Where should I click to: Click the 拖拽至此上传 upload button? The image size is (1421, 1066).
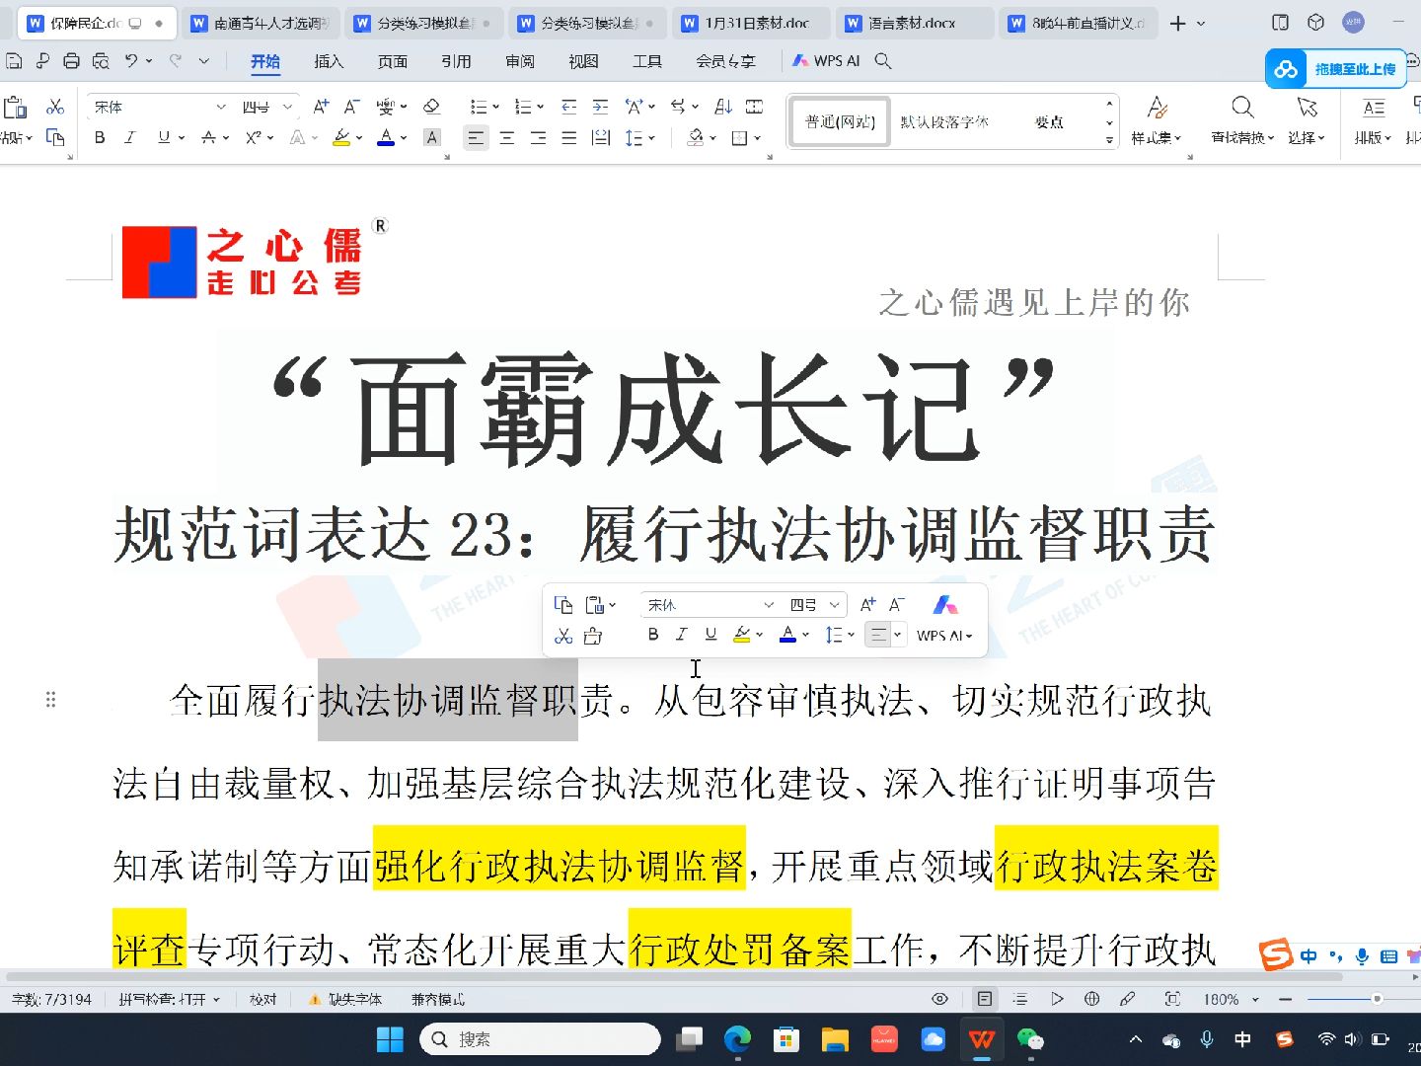[1337, 69]
